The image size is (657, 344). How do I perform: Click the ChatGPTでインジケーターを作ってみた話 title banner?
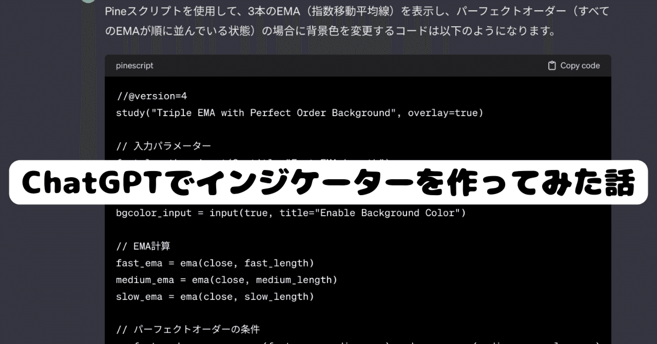pos(328,183)
